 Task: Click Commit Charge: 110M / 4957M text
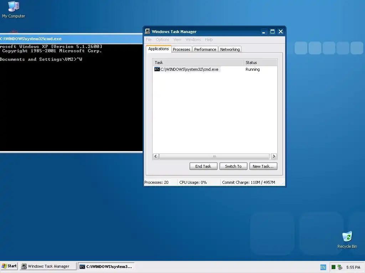click(x=248, y=182)
